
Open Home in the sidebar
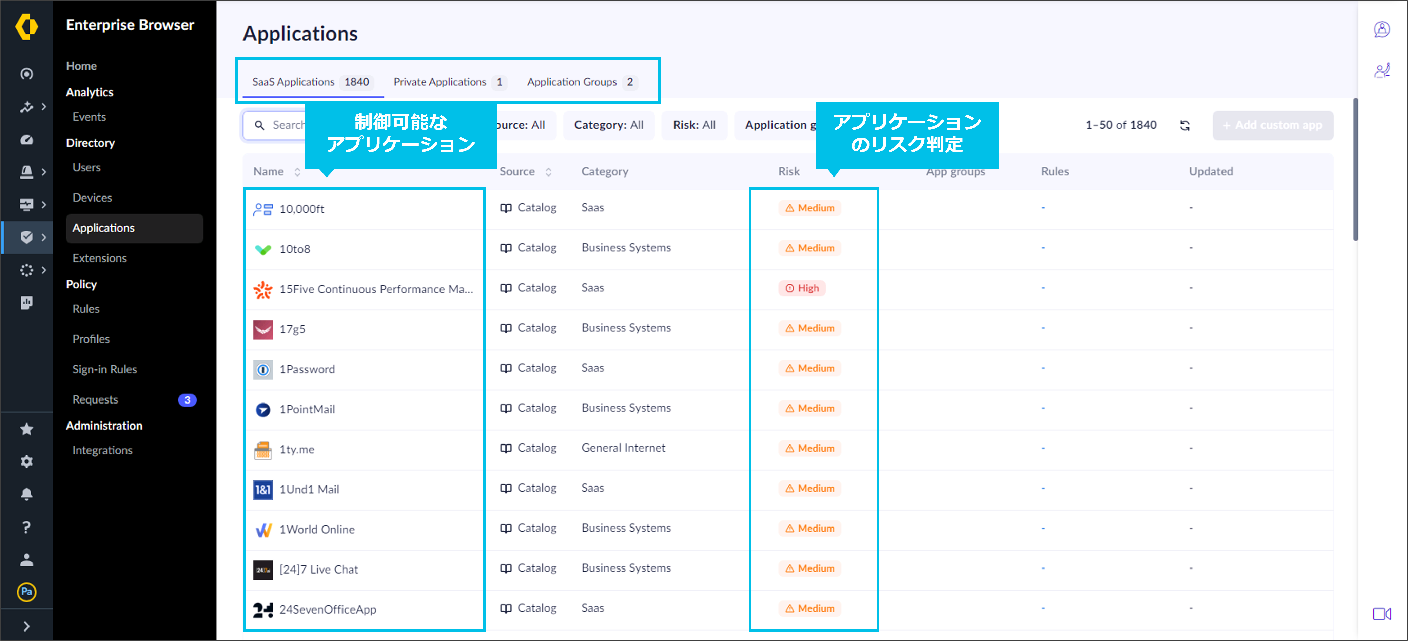coord(81,66)
